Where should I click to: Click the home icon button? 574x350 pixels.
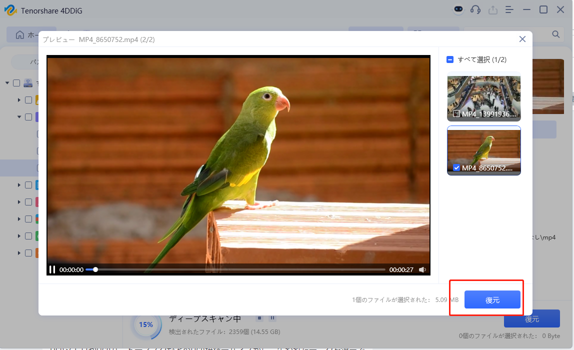(x=20, y=35)
